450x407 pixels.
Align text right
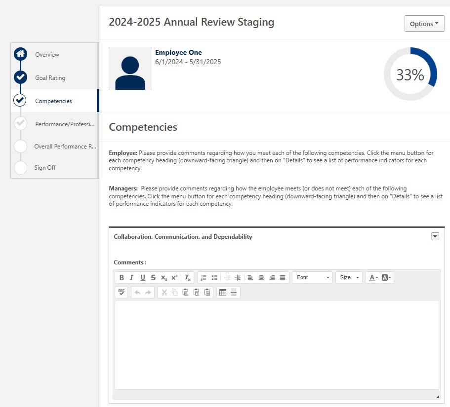tap(272, 277)
